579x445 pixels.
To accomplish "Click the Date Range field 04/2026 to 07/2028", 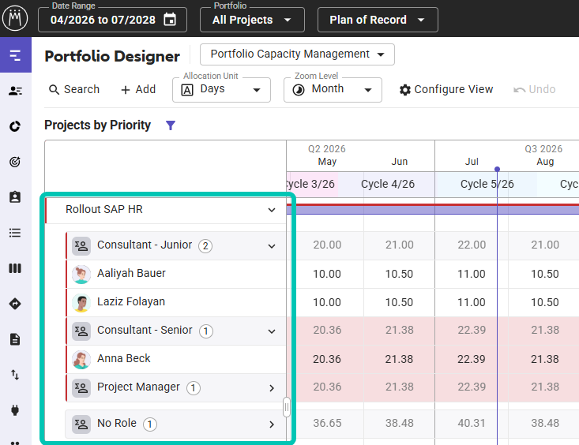I will (x=113, y=20).
